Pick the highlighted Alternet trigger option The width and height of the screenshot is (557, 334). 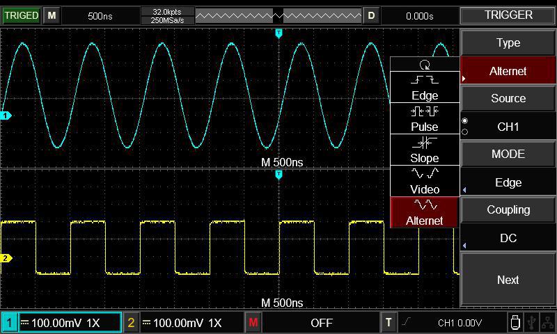pos(425,212)
